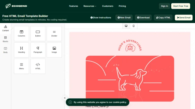The image size is (195, 109).
Task: Switch to mobile preview mode
Action: point(133,26)
